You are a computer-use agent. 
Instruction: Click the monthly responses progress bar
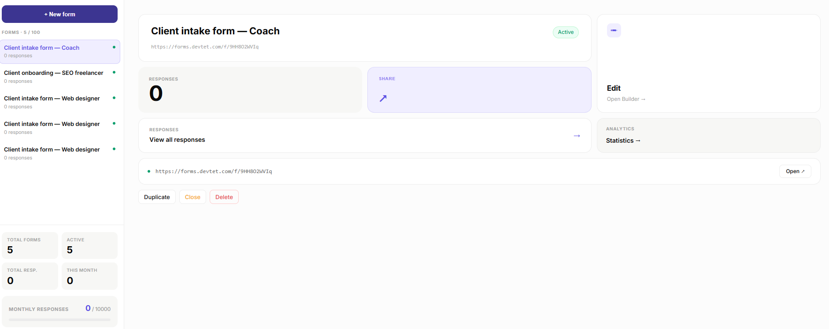[x=59, y=320]
